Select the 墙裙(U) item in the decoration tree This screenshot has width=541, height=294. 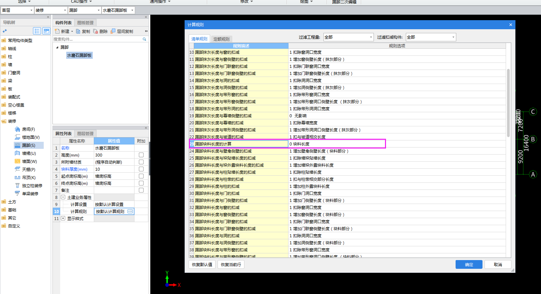(25, 153)
